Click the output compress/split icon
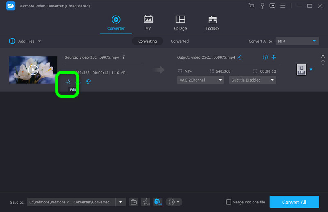Screen dimensions: 328x212 coord(274,57)
